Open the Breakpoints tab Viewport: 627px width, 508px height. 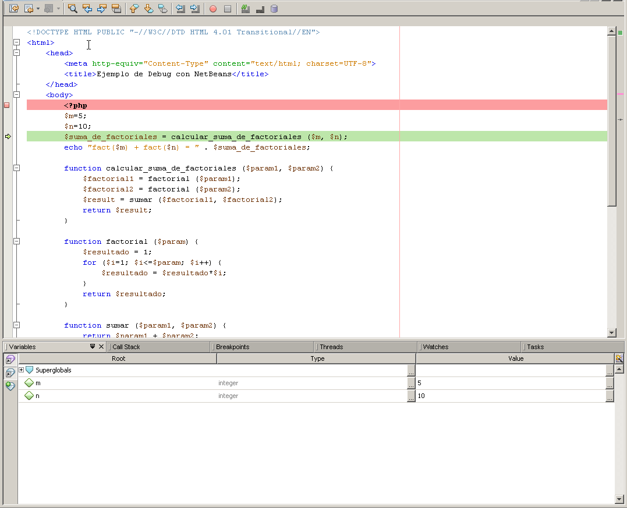pos(232,347)
